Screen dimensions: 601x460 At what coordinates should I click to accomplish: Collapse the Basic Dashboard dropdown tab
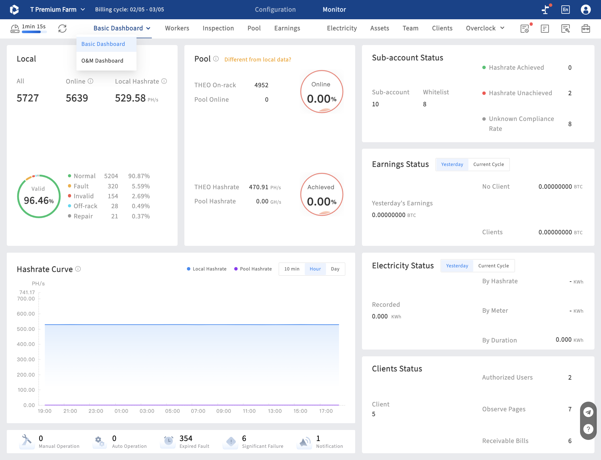point(122,28)
